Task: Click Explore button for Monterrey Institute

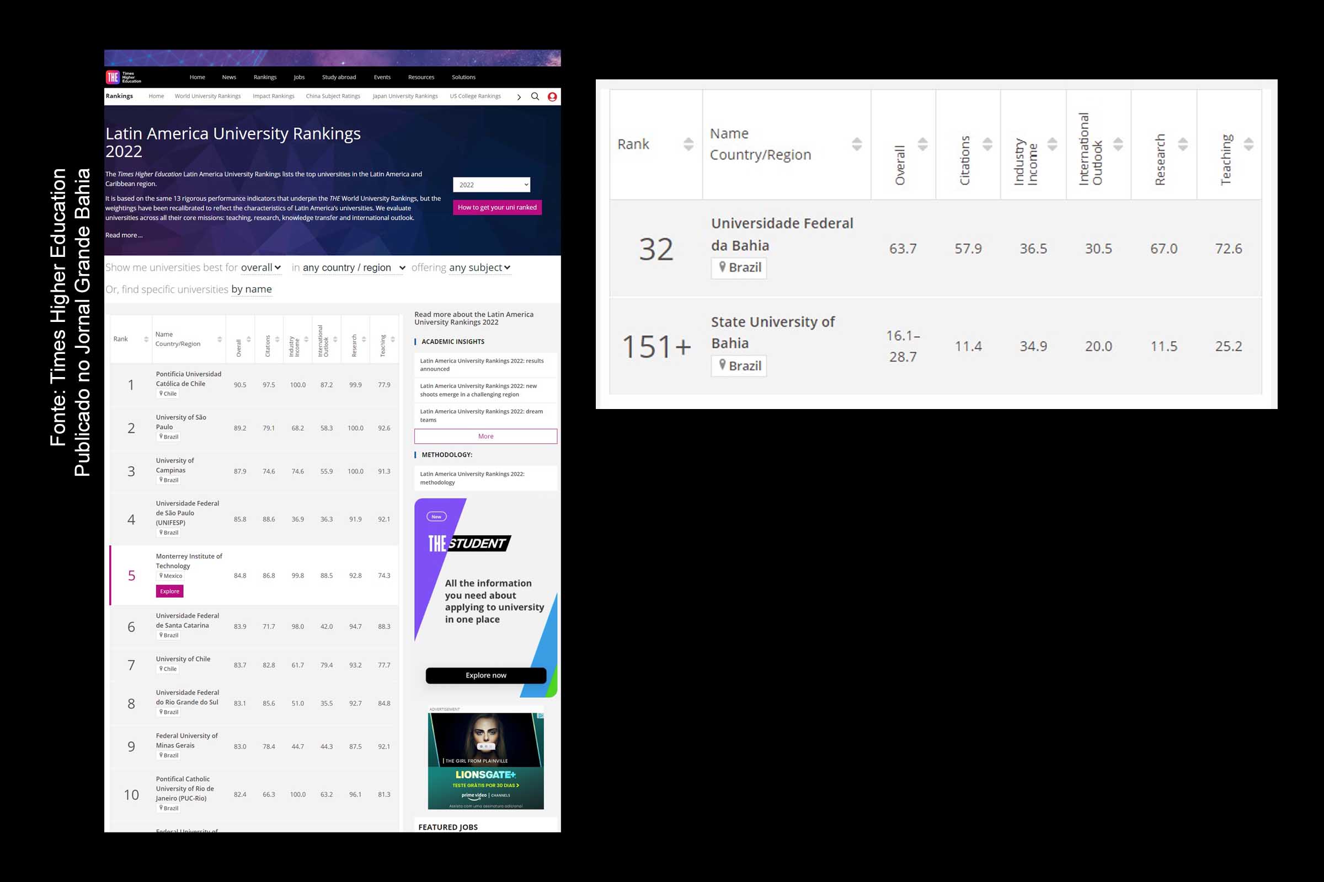Action: [x=169, y=591]
